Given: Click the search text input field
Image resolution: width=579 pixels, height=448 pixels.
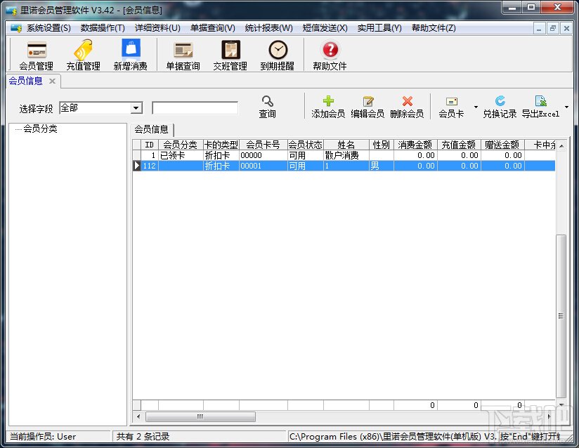Looking at the screenshot, I should click(x=195, y=107).
